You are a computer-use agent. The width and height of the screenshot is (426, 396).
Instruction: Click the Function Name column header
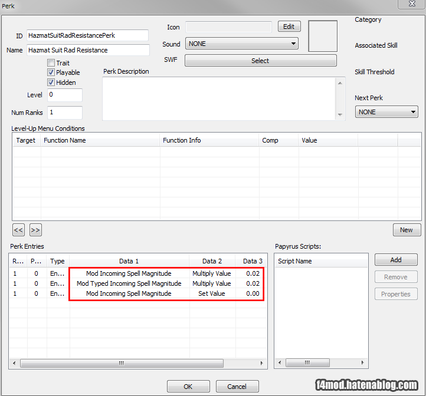pos(100,140)
